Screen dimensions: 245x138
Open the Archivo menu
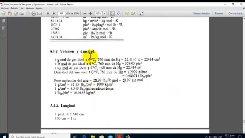point(5,8)
